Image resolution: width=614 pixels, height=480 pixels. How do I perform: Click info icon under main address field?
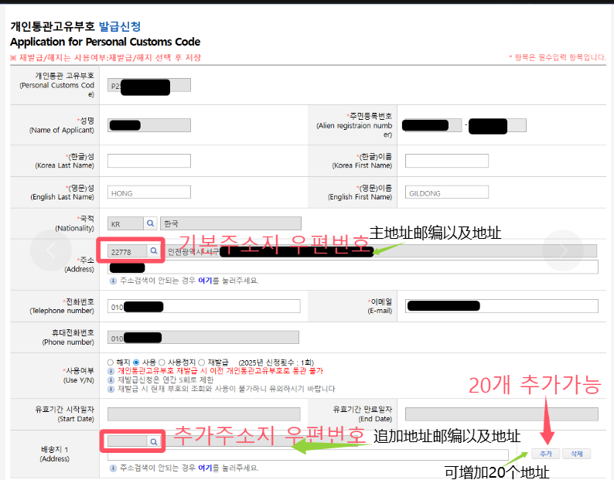click(113, 281)
